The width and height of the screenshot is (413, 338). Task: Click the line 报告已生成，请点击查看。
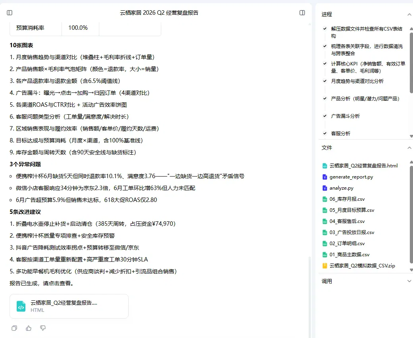click(42, 283)
